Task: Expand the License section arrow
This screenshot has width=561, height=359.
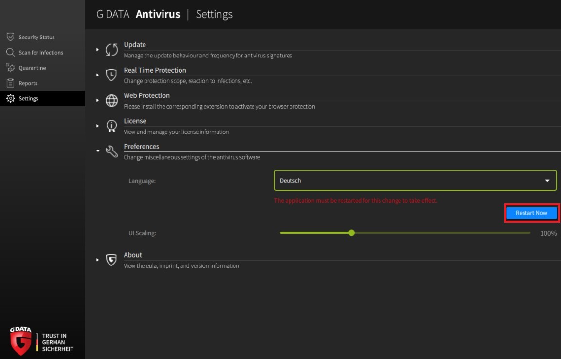Action: 97,126
